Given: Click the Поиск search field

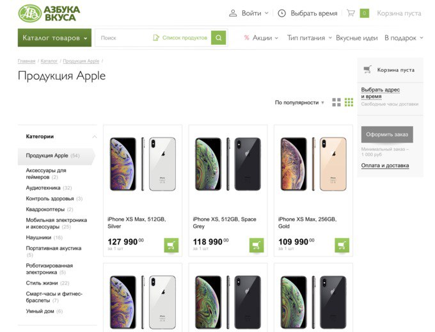Looking at the screenshot, I should pyautogui.click(x=125, y=38).
